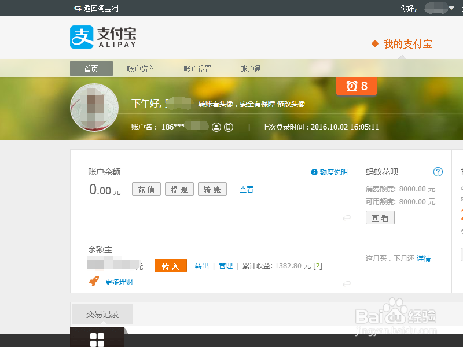
Task: Click the orange 转入 button
Action: (171, 265)
